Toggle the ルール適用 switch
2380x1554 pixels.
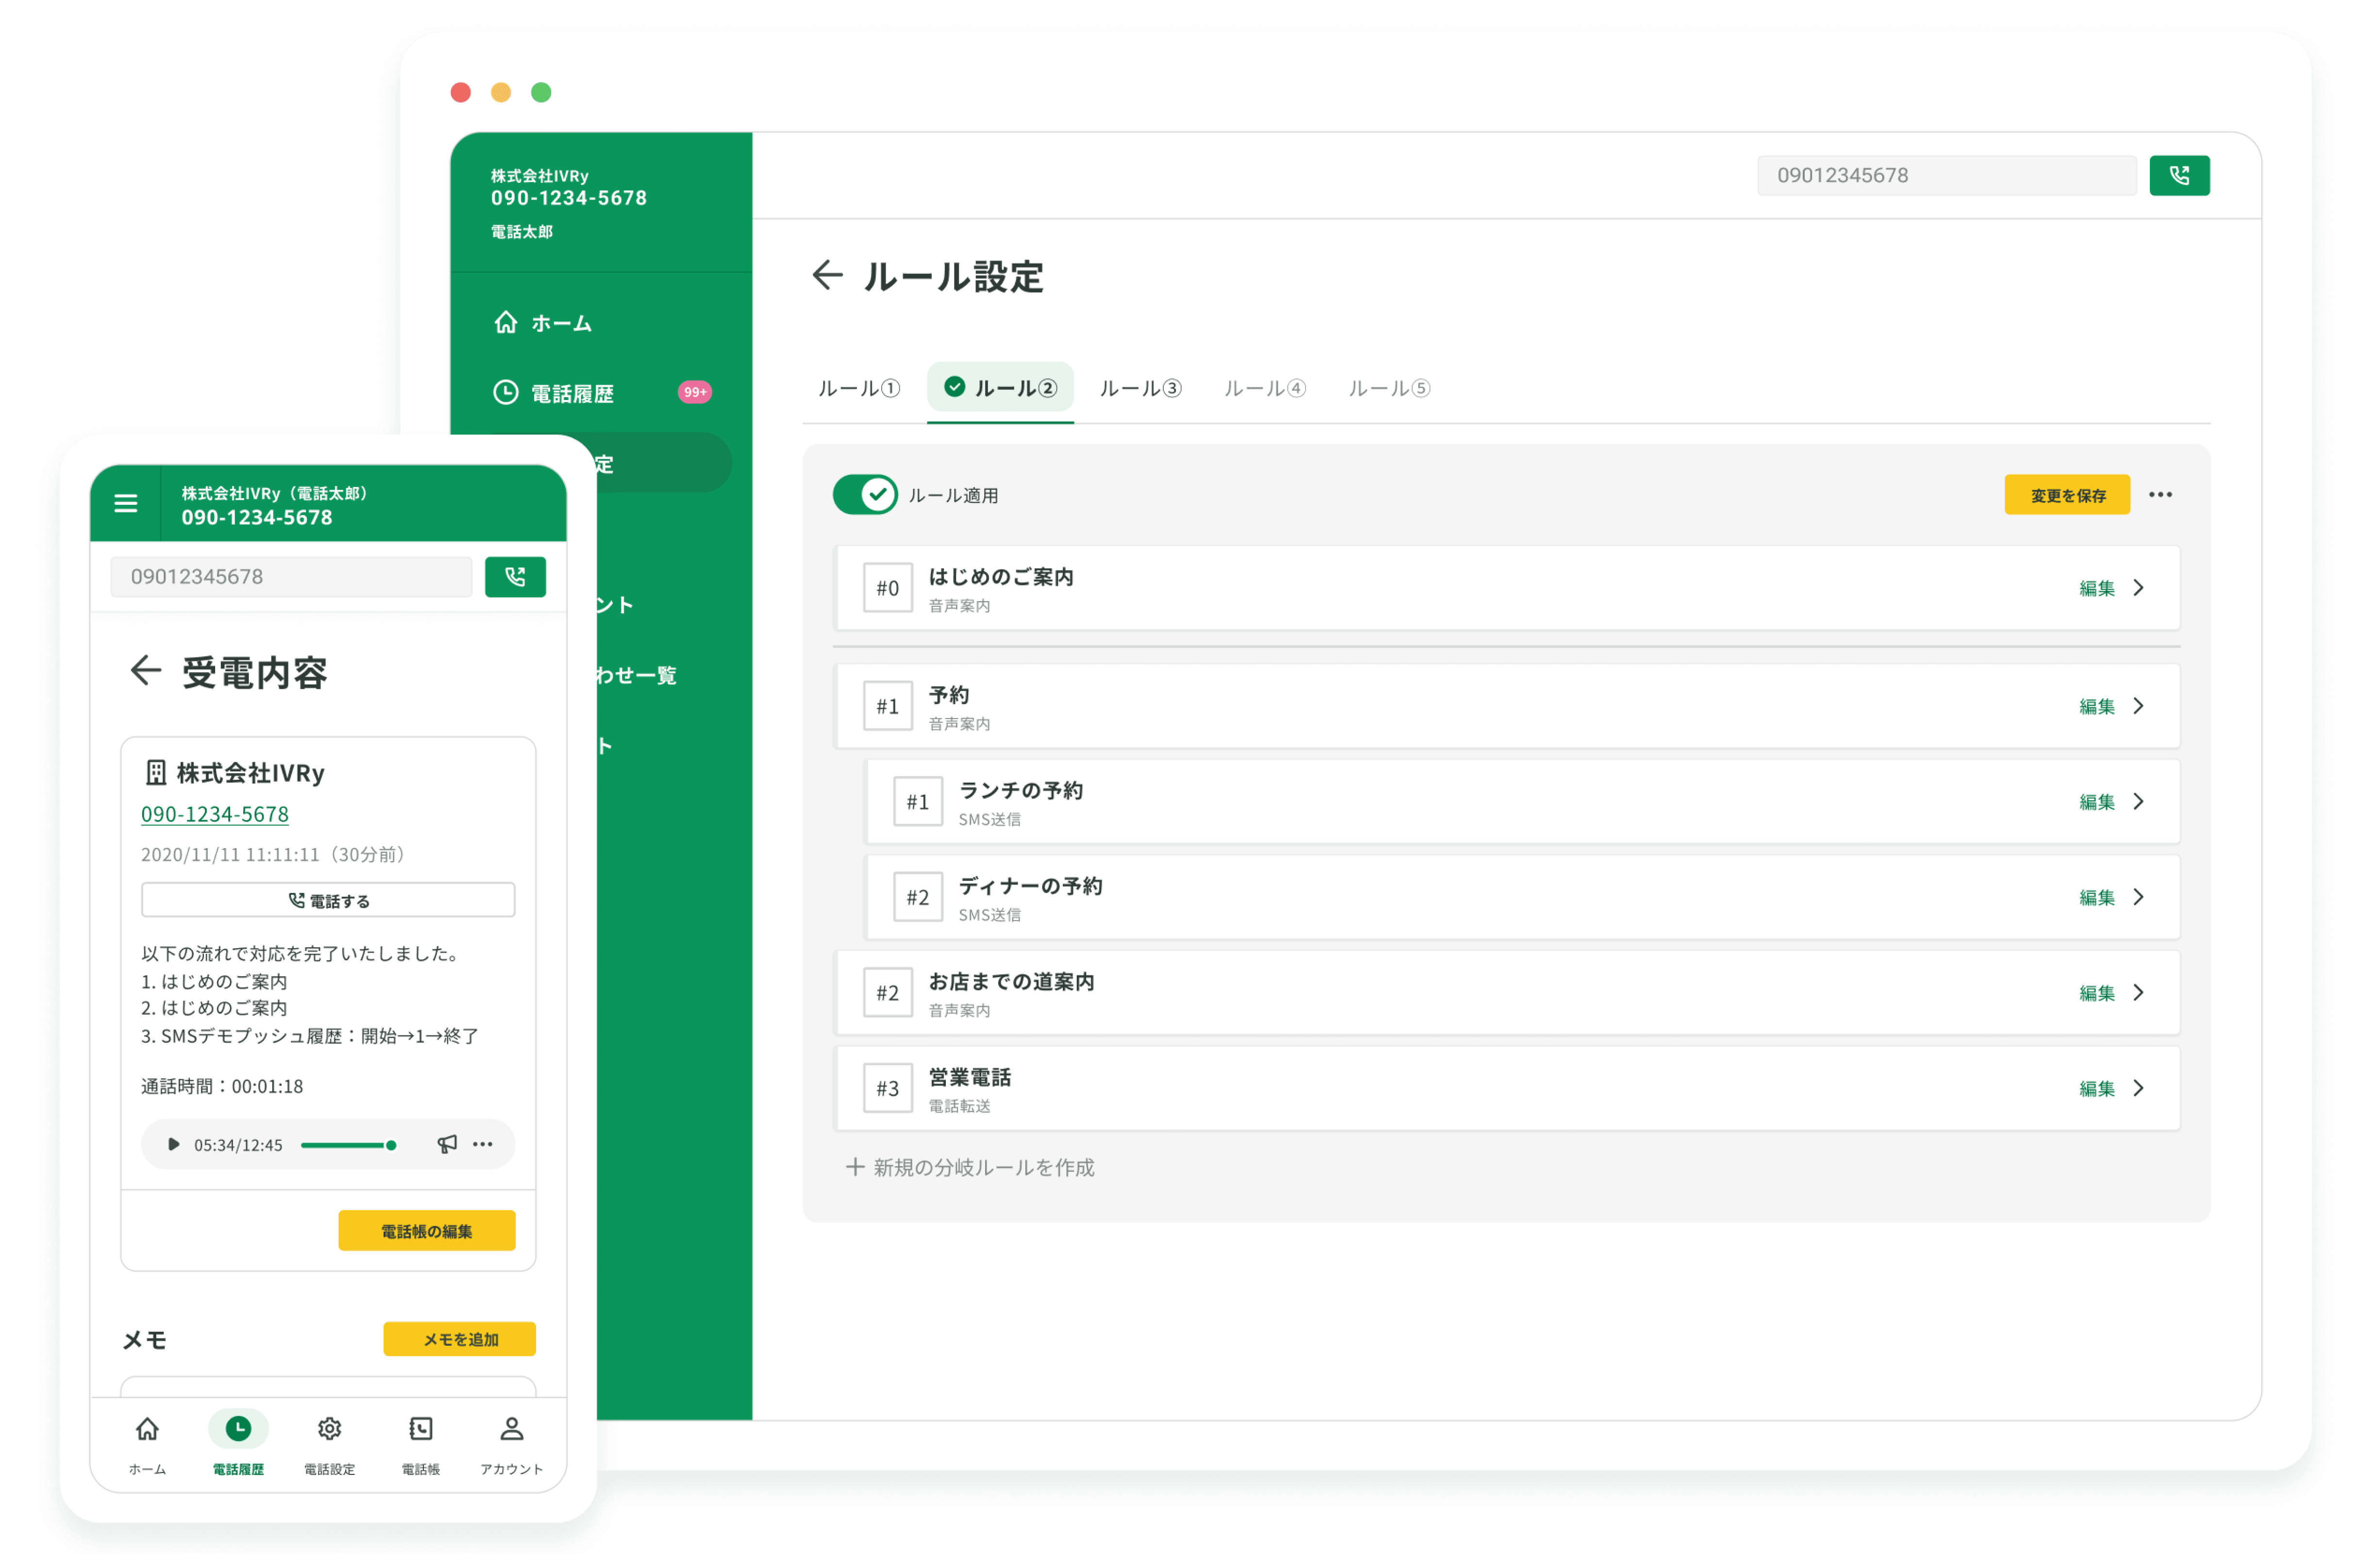coord(865,494)
